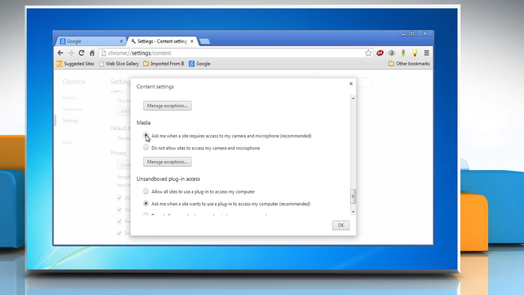Switch to Settings - Content settings tab
The height and width of the screenshot is (295, 524).
pos(162,41)
